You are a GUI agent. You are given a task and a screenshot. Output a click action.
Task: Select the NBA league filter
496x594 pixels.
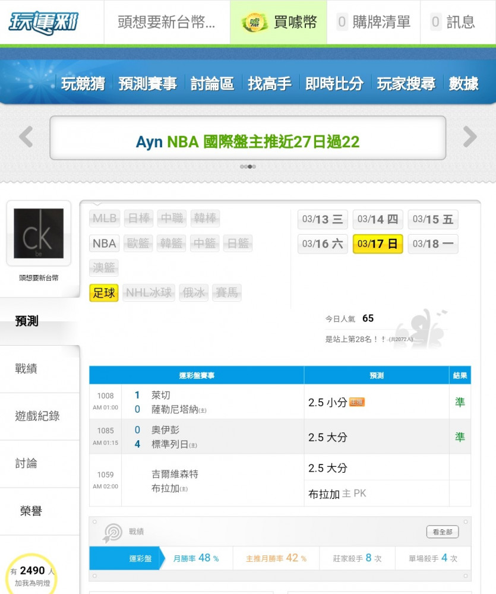tap(105, 243)
